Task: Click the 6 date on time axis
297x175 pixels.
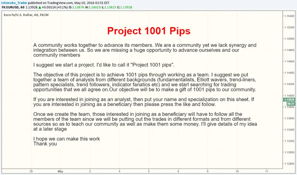Action: [178, 171]
